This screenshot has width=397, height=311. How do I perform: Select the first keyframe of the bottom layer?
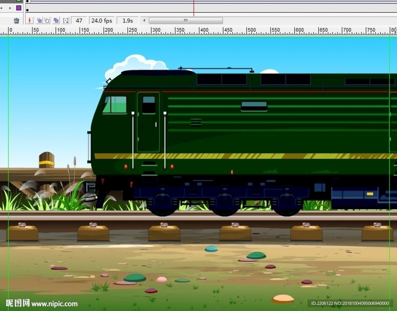(x=27, y=10)
